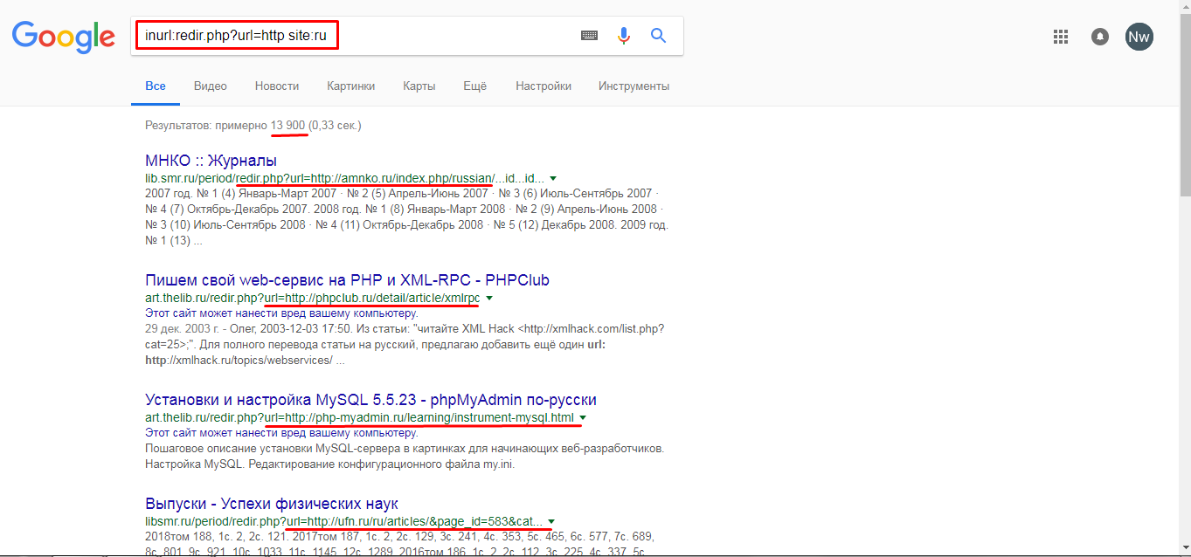Open the PHPClub XML-RPC article result
The height and width of the screenshot is (557, 1191).
point(347,280)
